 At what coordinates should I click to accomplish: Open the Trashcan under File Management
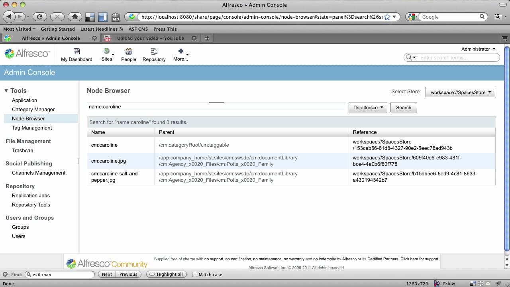pyautogui.click(x=22, y=151)
